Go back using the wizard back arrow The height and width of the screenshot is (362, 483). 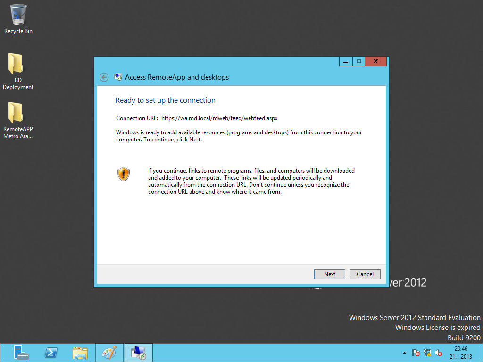104,77
